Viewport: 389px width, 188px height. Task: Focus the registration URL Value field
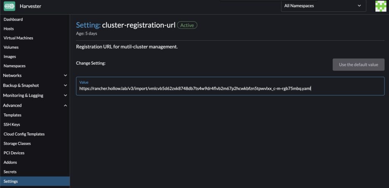pyautogui.click(x=230, y=89)
